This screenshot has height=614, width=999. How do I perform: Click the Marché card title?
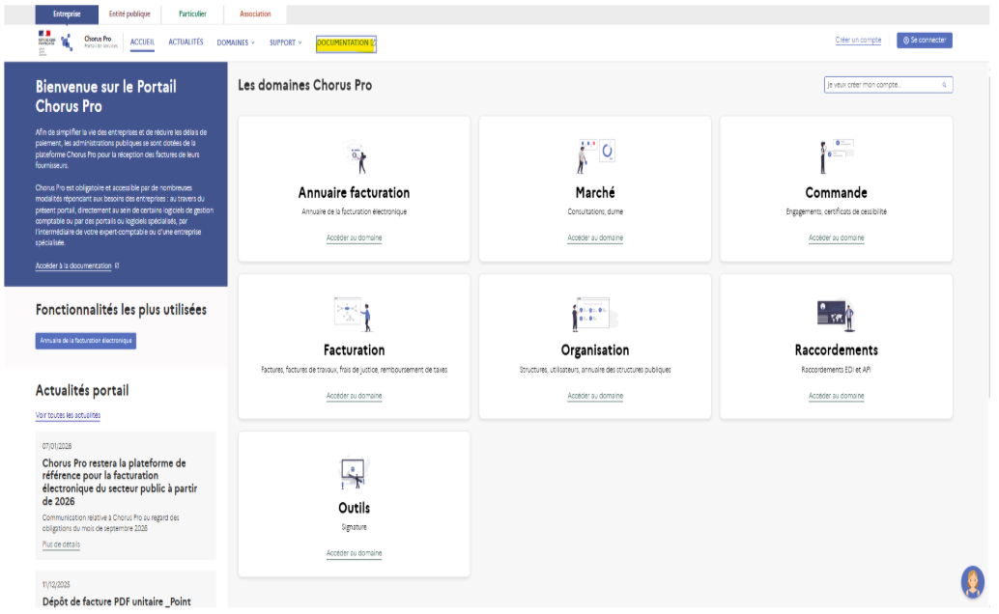595,193
